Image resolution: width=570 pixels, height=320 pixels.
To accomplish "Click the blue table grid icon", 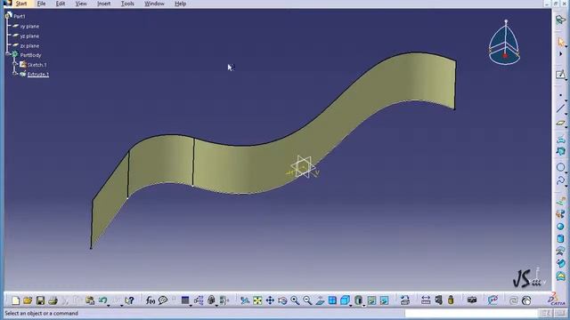I will (x=185, y=300).
